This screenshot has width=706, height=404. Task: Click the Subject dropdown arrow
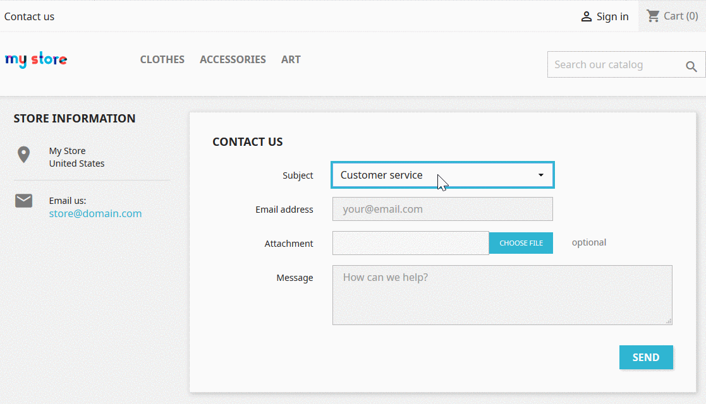coord(541,175)
